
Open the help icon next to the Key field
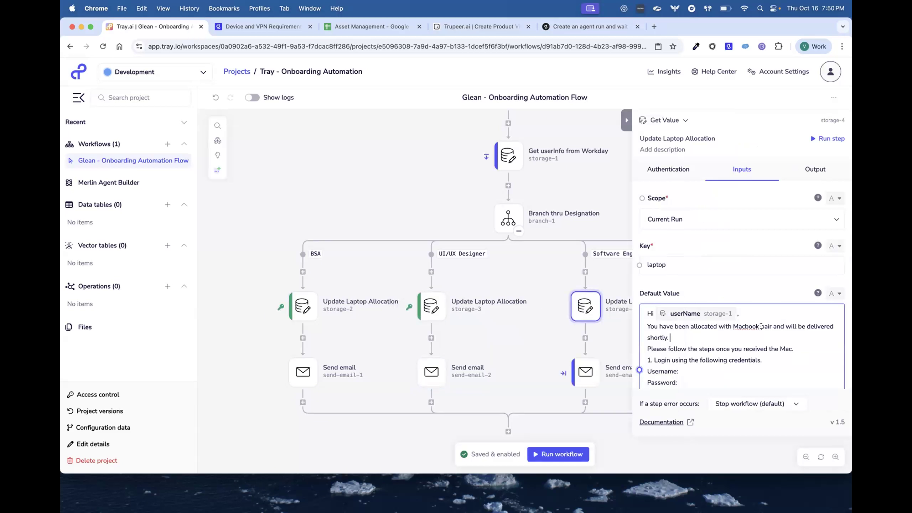point(818,245)
